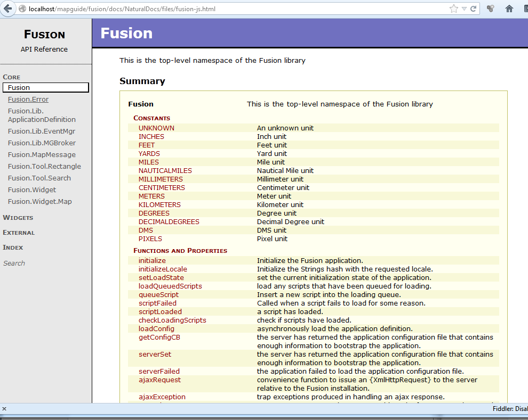This screenshot has width=528, height=420.
Task: Open the serverFailed function link
Action: pyautogui.click(x=159, y=371)
